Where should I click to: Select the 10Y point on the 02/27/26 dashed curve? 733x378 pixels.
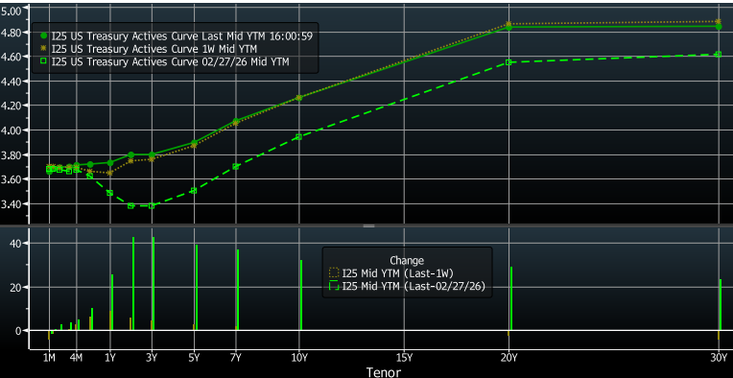(x=298, y=137)
